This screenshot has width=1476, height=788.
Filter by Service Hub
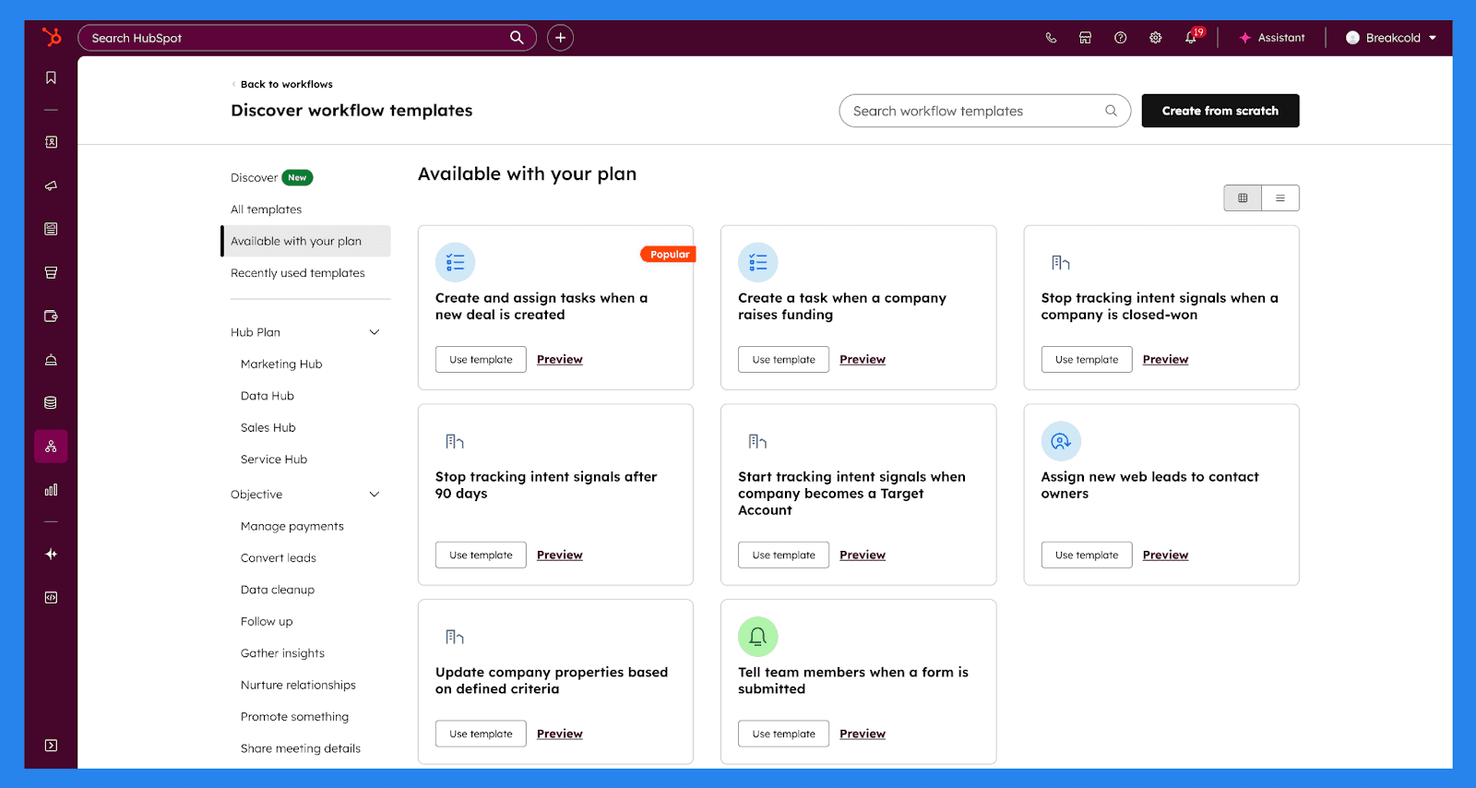pos(274,460)
